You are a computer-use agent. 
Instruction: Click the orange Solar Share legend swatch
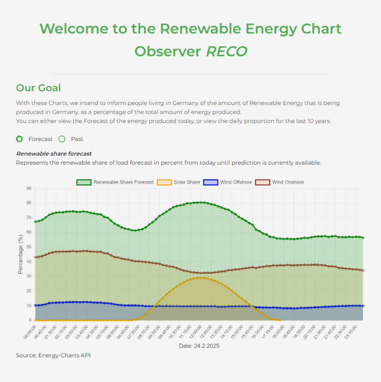[x=164, y=182]
